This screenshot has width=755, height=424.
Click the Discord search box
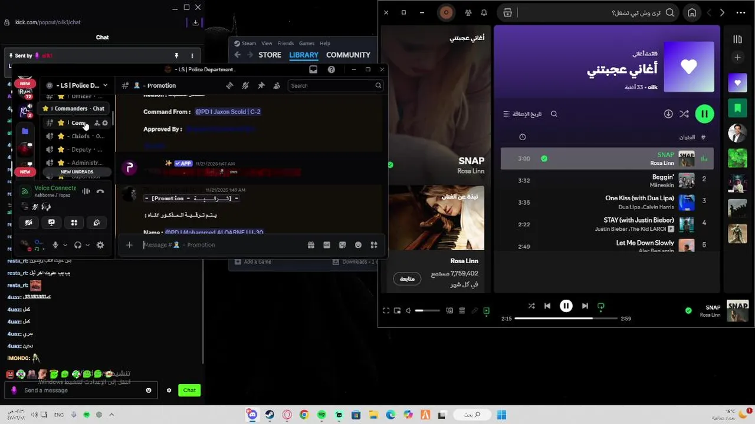[x=336, y=85]
